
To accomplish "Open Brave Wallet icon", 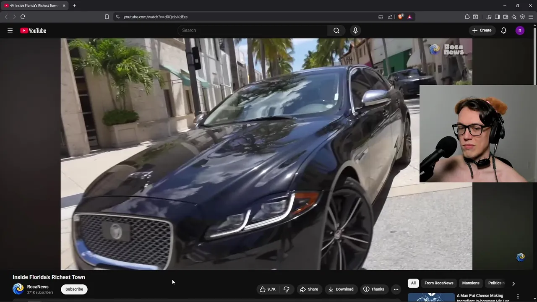I will (506, 17).
